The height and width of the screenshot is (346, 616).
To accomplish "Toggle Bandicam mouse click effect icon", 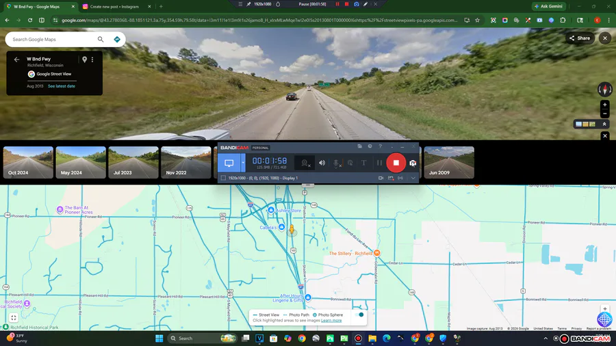I will 350,163.
